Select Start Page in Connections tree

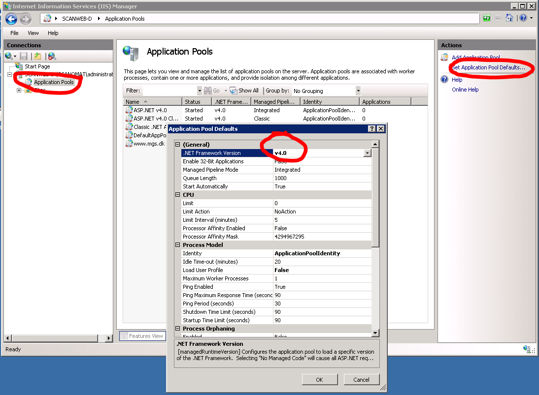tap(37, 66)
